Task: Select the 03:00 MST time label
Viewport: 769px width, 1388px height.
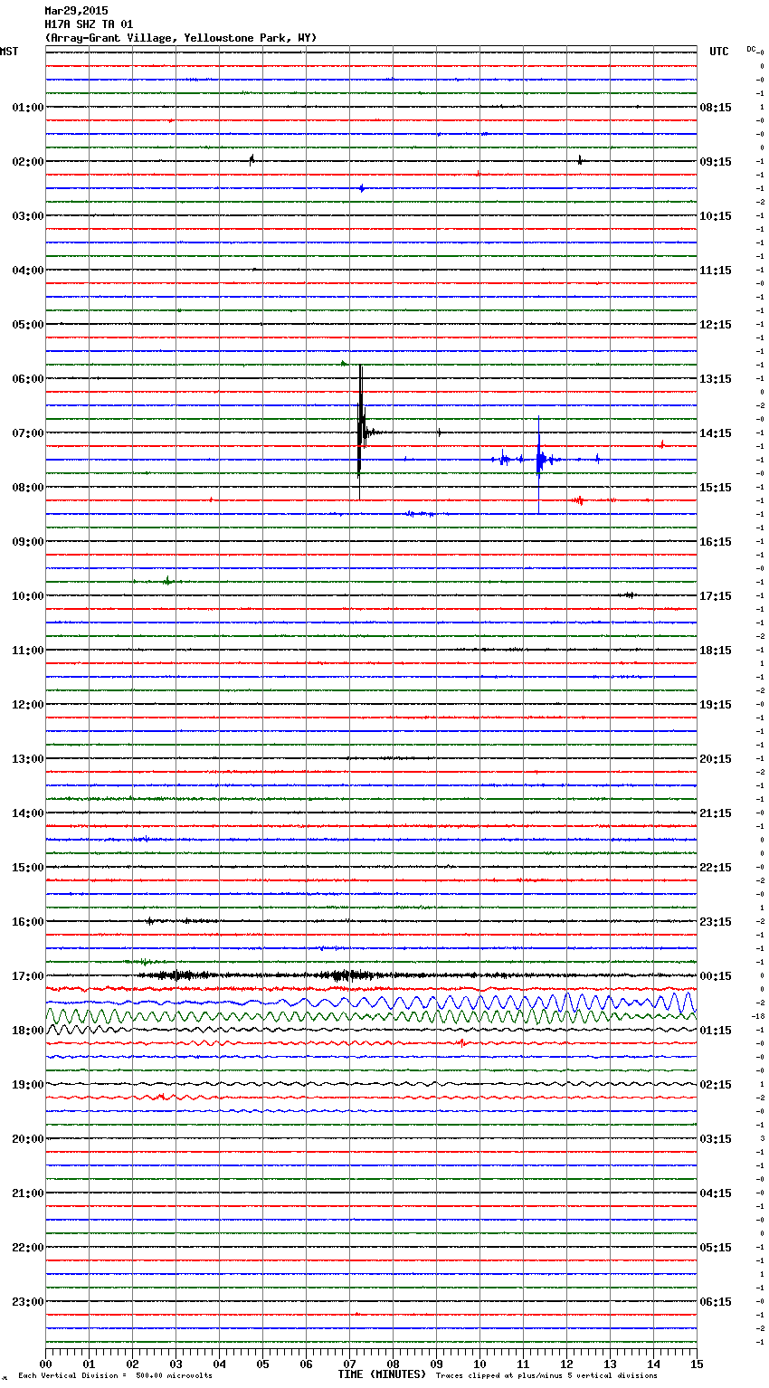Action: (27, 216)
